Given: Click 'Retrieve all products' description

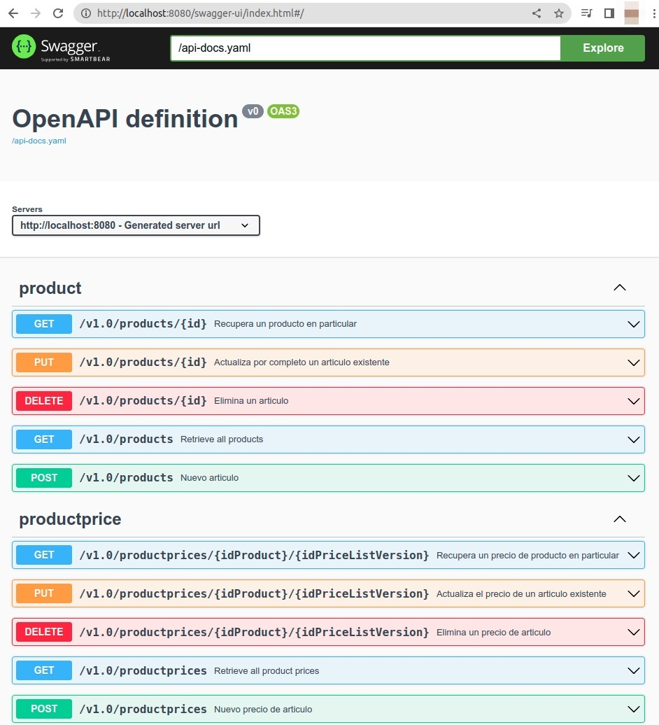Looking at the screenshot, I should 222,439.
